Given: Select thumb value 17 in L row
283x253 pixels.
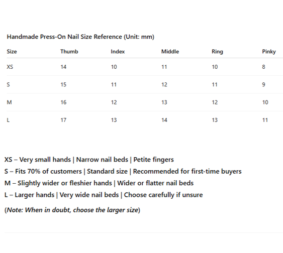Looking at the screenshot, I should point(63,120).
